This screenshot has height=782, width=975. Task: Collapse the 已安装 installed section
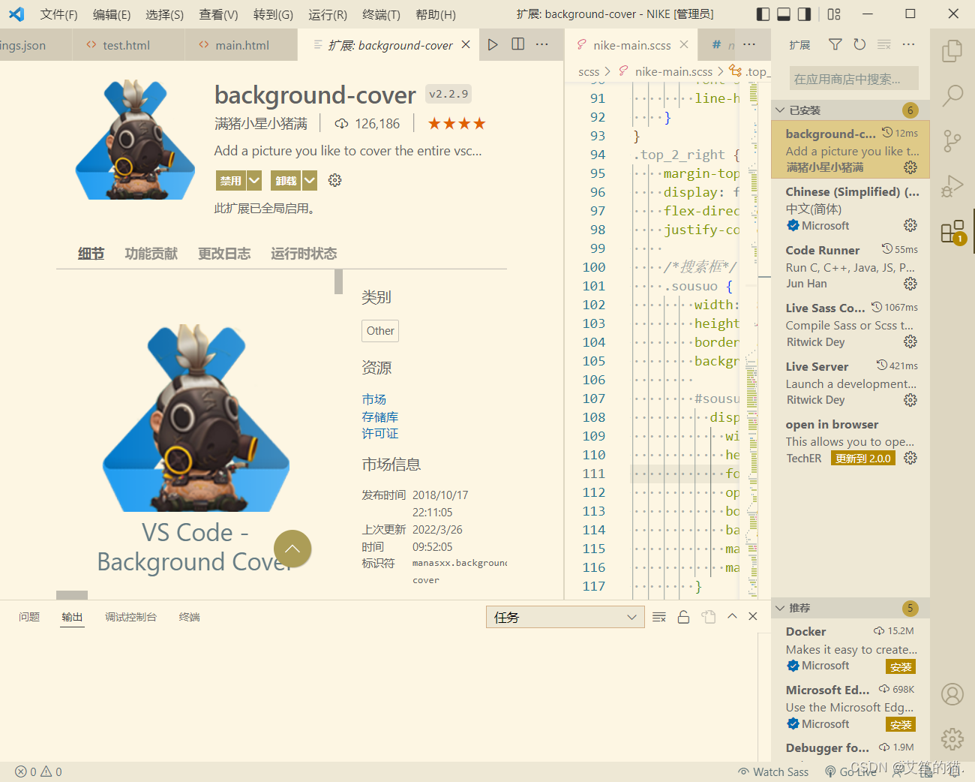[850, 110]
